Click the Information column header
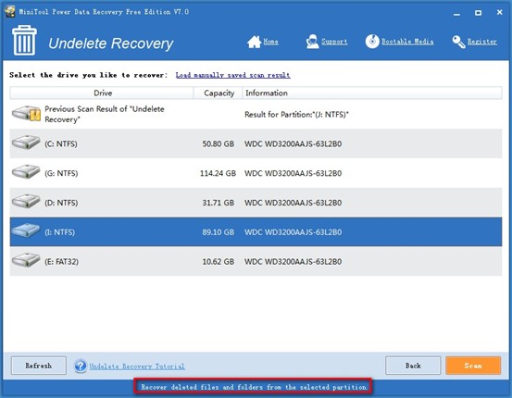This screenshot has height=398, width=512. pyautogui.click(x=372, y=93)
